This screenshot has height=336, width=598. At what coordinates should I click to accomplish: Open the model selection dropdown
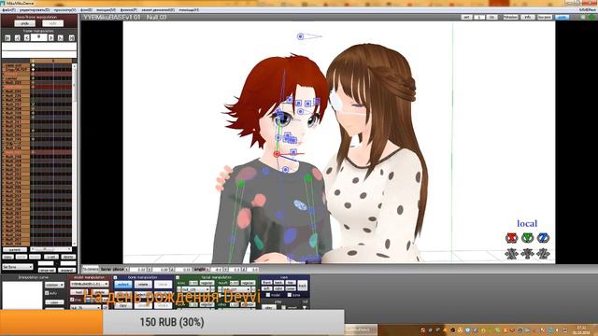(90, 284)
